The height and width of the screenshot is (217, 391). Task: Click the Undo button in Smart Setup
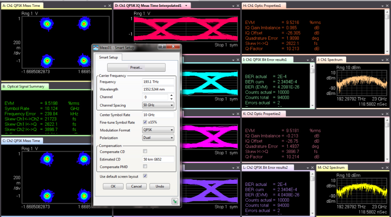pyautogui.click(x=160, y=186)
